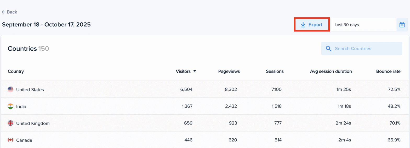Viewport: 410px width, 148px height.
Task: Click the Export download button
Action: click(x=312, y=25)
